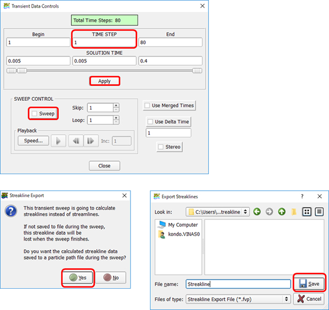329x310 pixels.
Task: Go forward in Export Streamlines browser
Action: (269, 211)
